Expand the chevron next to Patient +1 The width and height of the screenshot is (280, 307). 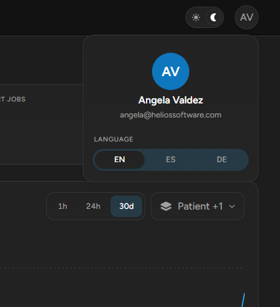click(x=232, y=206)
